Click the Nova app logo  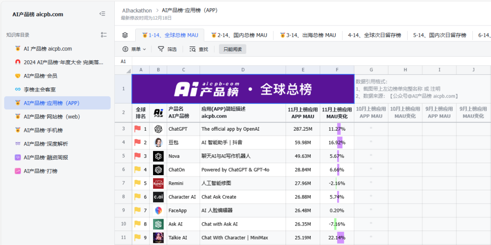coord(158,156)
